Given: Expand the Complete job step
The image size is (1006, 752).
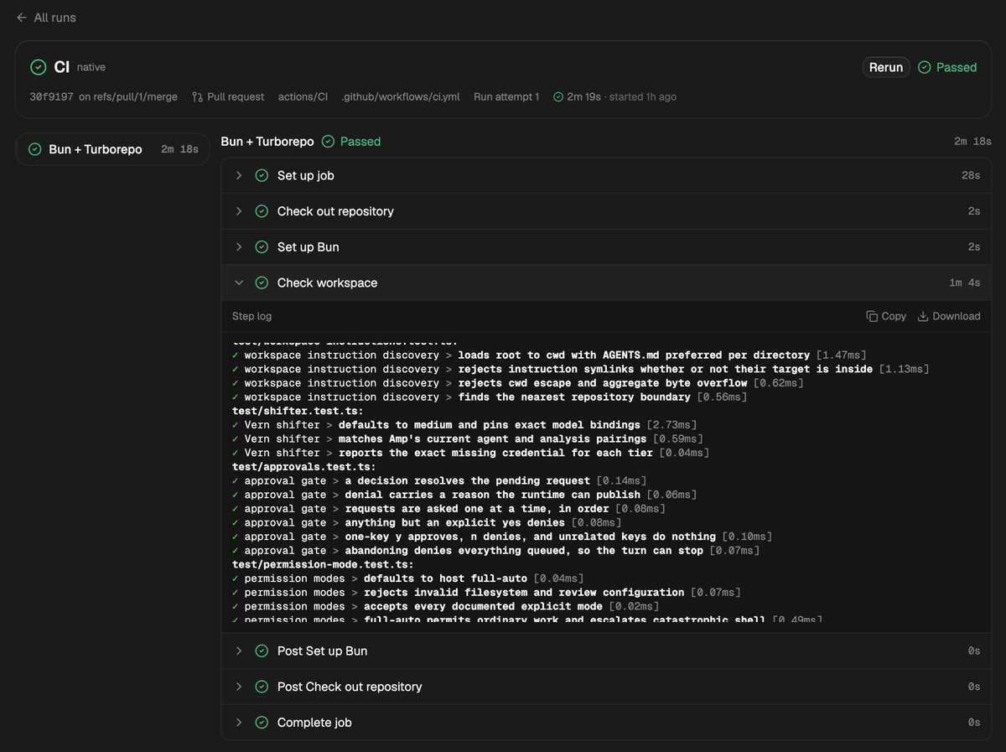Looking at the screenshot, I should coord(606,723).
